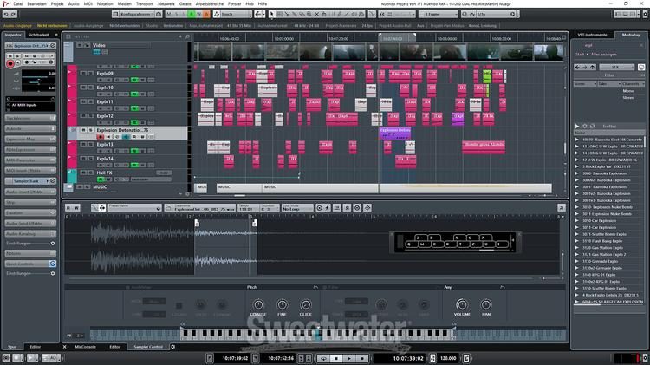Click the preview play arrow in MediaBay
Image resolution: width=650 pixels, height=365 pixels.
click(x=577, y=126)
